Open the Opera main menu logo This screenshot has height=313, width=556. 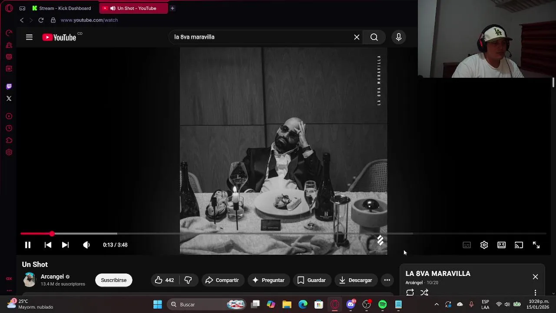click(x=9, y=8)
